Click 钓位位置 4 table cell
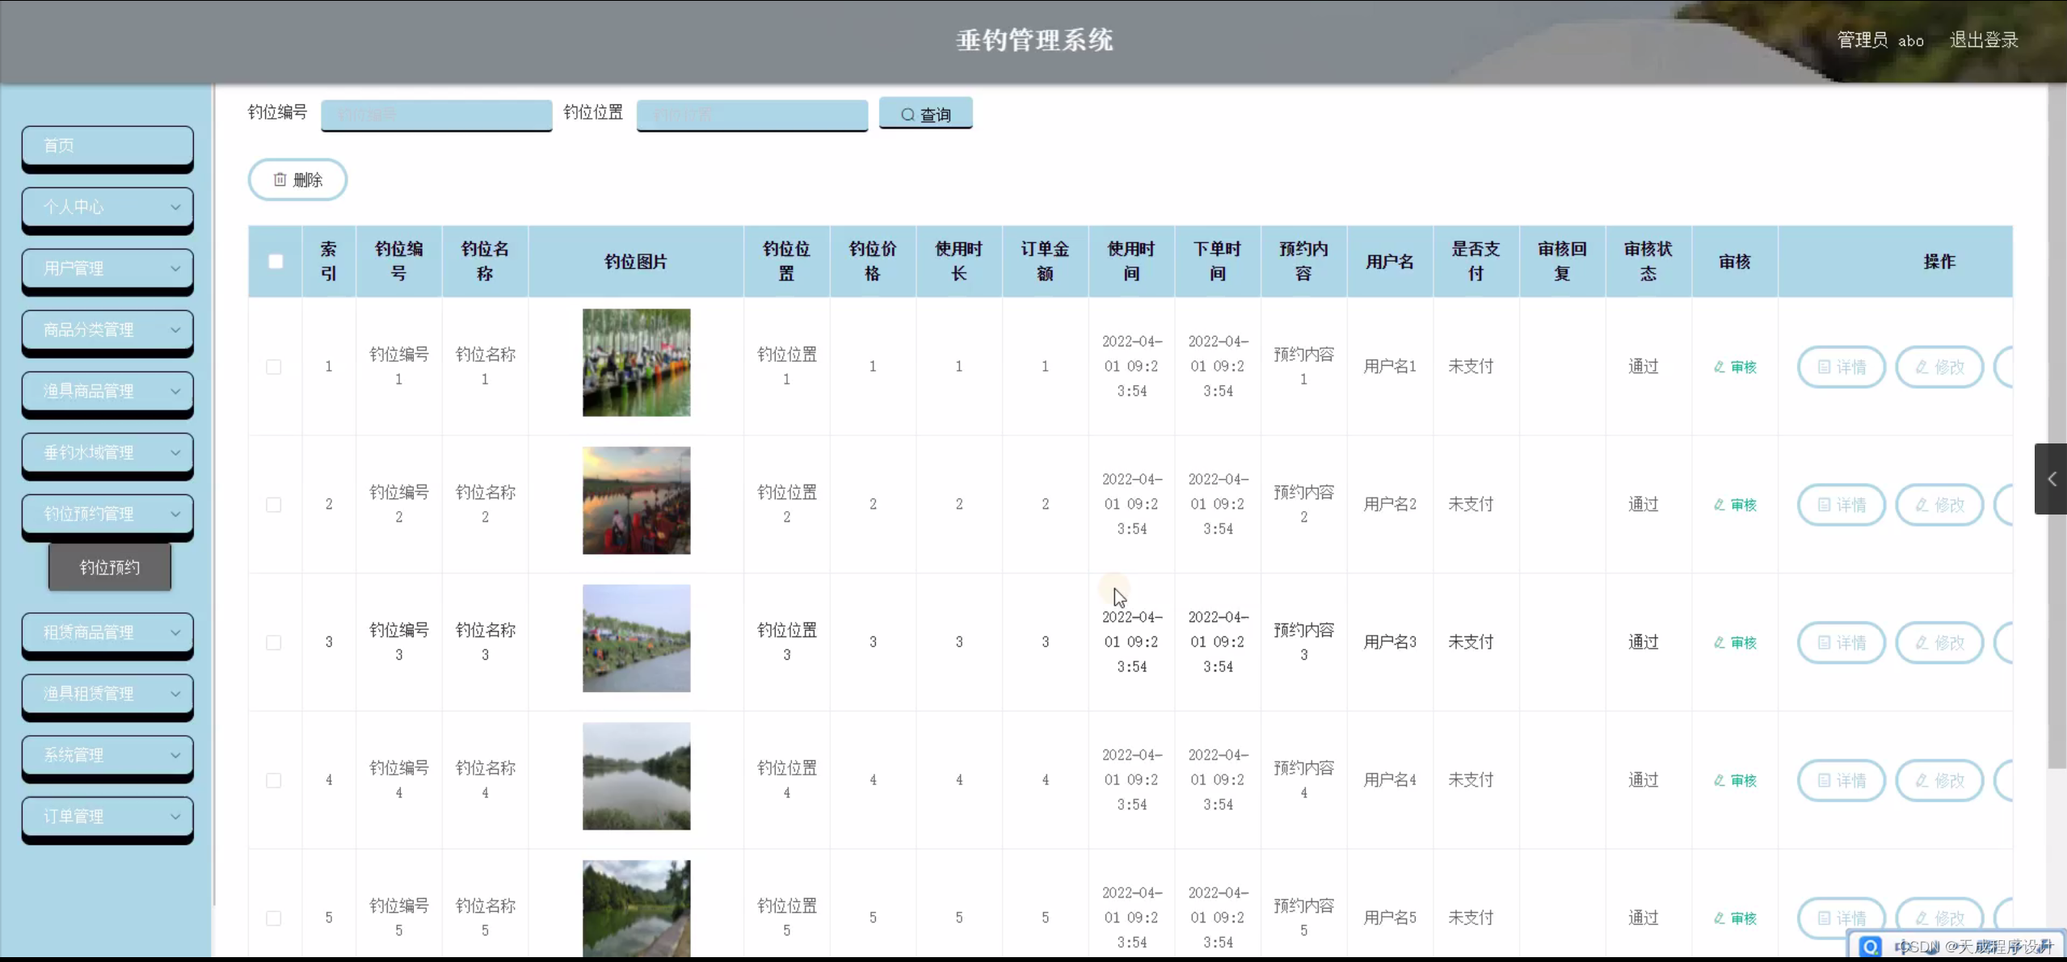The height and width of the screenshot is (962, 2067). pyautogui.click(x=787, y=780)
